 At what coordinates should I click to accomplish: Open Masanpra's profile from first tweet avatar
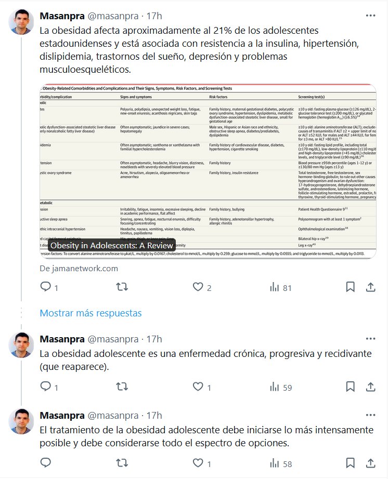pos(21,22)
